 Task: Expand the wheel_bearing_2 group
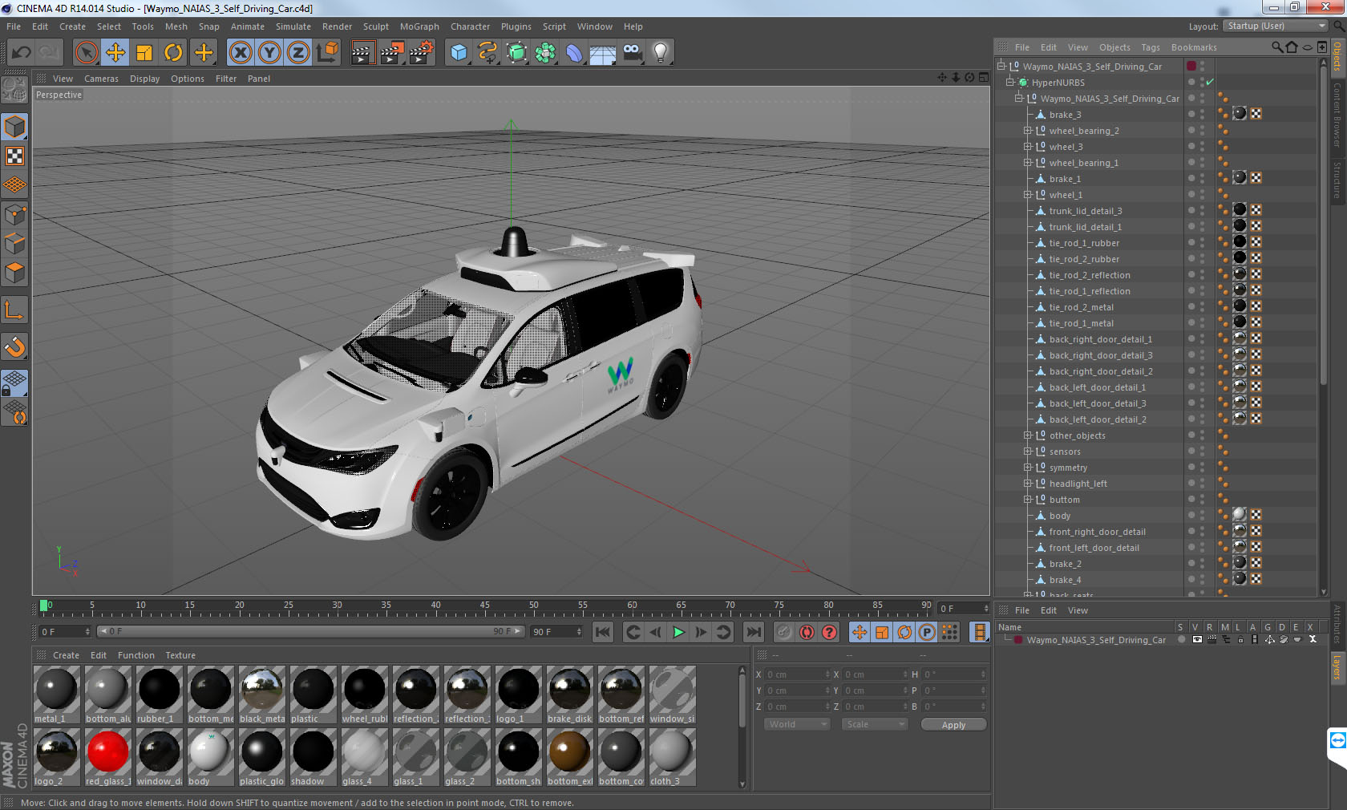point(1027,131)
